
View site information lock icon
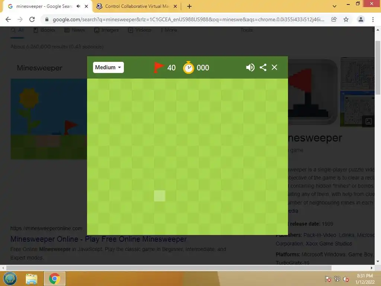47,19
